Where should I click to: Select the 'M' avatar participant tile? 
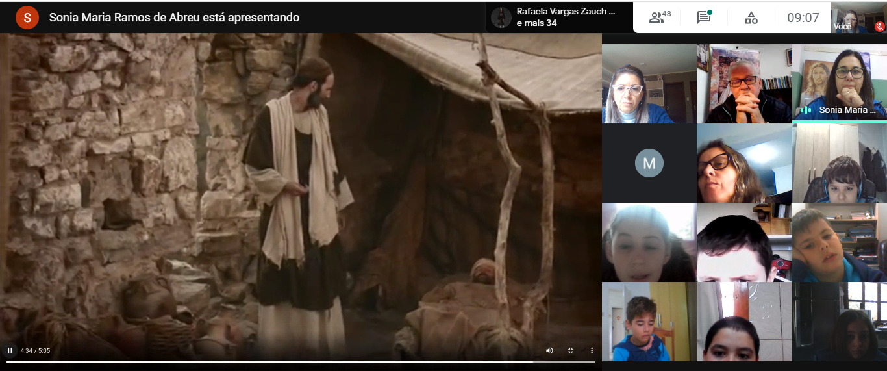pos(649,163)
